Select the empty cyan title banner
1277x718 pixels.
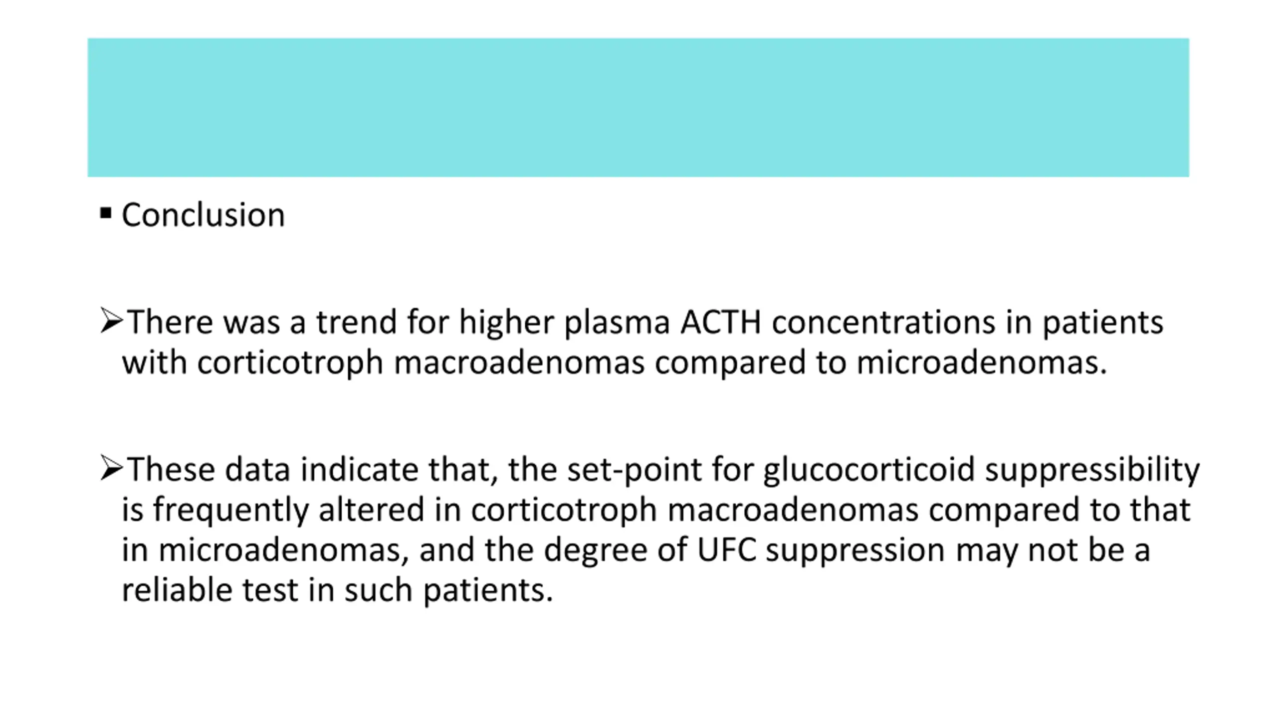tap(638, 107)
